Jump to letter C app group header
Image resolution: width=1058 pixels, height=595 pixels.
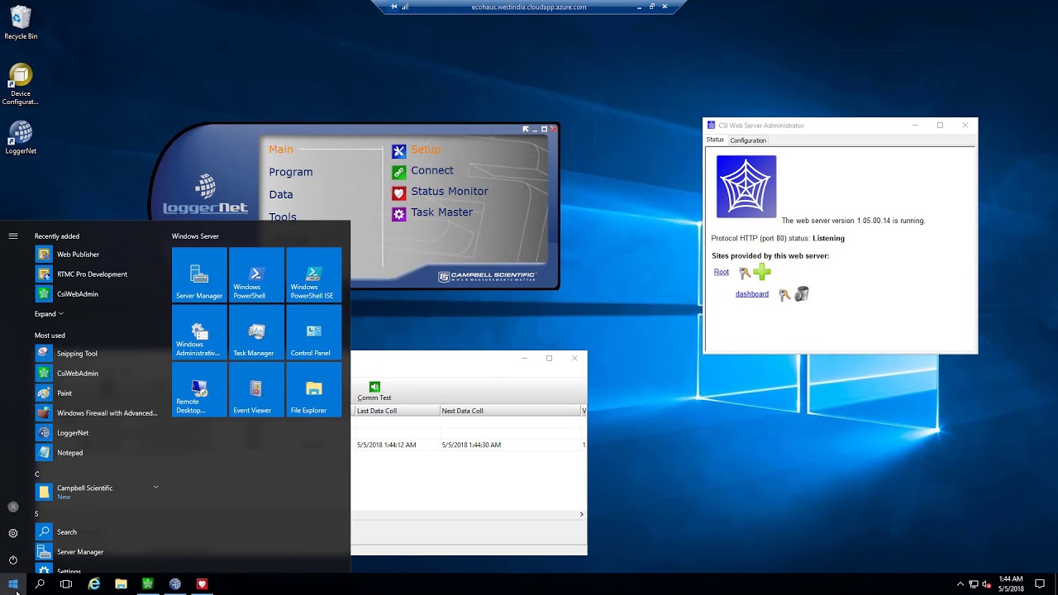[36, 474]
